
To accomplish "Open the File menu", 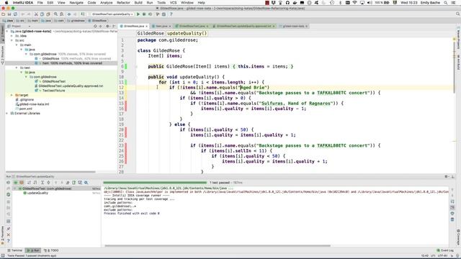I will pyautogui.click(x=40, y=3).
